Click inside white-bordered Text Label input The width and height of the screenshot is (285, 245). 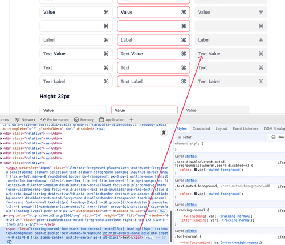pyautogui.click(x=76, y=82)
